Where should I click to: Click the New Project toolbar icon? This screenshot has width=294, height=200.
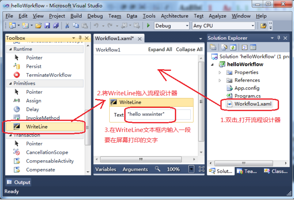12,26
